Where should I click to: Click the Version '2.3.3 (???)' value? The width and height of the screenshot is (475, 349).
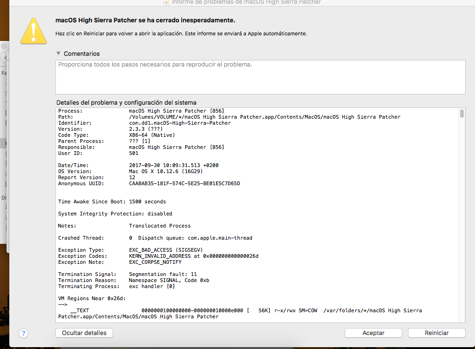point(146,129)
